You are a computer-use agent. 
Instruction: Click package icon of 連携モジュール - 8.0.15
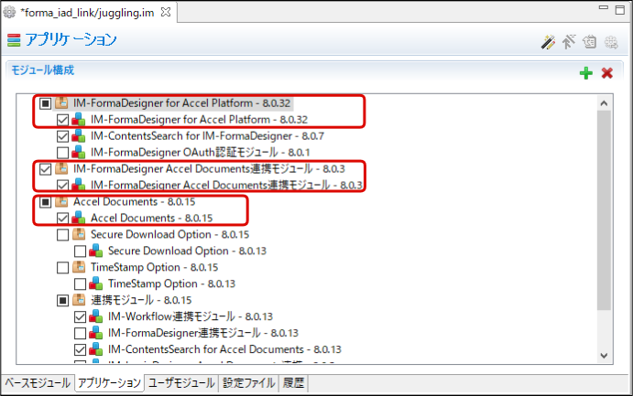click(x=79, y=300)
